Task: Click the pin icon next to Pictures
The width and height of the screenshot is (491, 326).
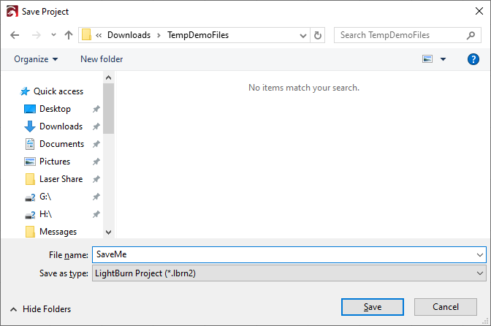Action: pos(96,162)
